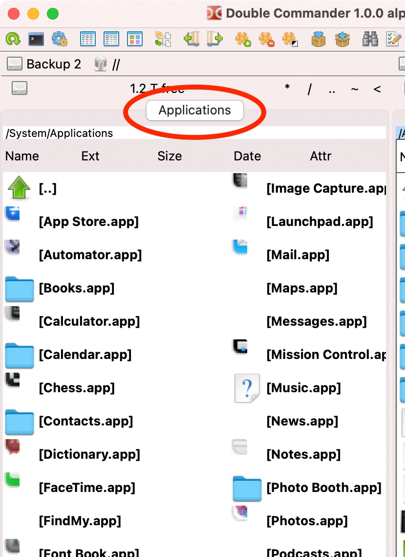Click the network drive // button
Screen dimensions: 405x557
coord(108,64)
